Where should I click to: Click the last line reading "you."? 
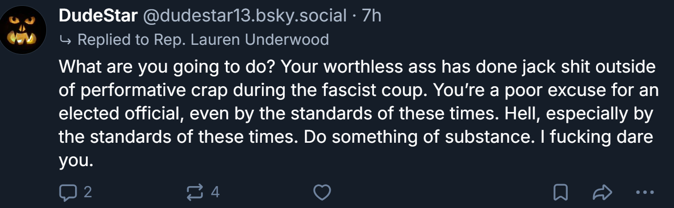pyautogui.click(x=76, y=160)
